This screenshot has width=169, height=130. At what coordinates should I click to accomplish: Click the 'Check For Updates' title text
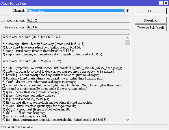point(13,3)
